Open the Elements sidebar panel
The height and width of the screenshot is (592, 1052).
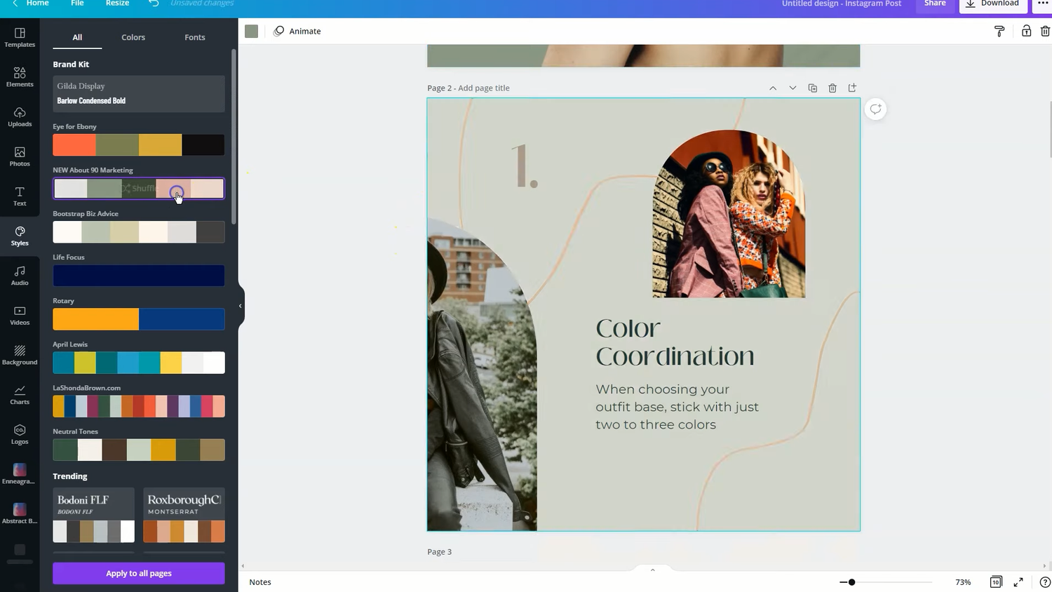20,77
